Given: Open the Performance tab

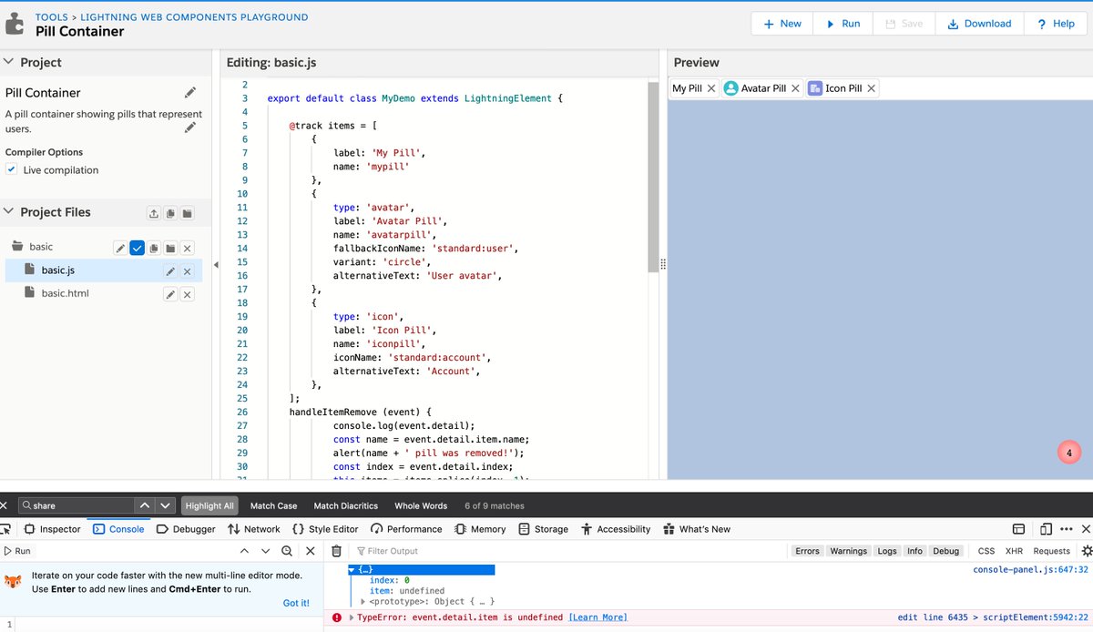Looking at the screenshot, I should pyautogui.click(x=408, y=529).
